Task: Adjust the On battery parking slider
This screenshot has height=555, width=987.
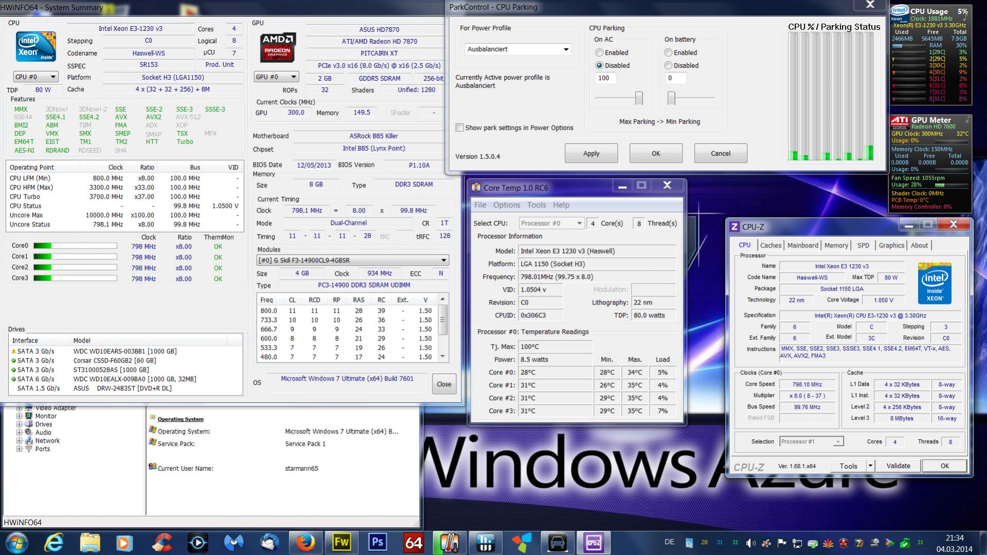Action: [671, 98]
